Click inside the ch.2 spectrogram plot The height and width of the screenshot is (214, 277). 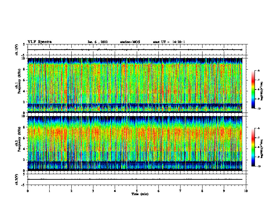point(135,143)
